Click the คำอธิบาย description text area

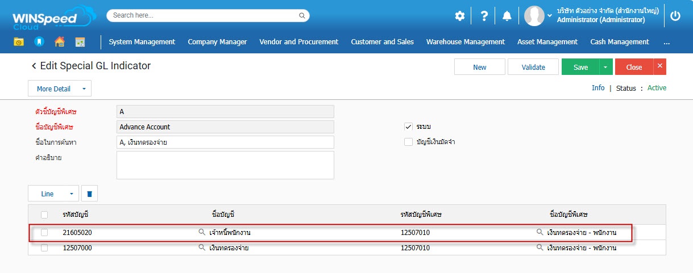click(x=225, y=165)
